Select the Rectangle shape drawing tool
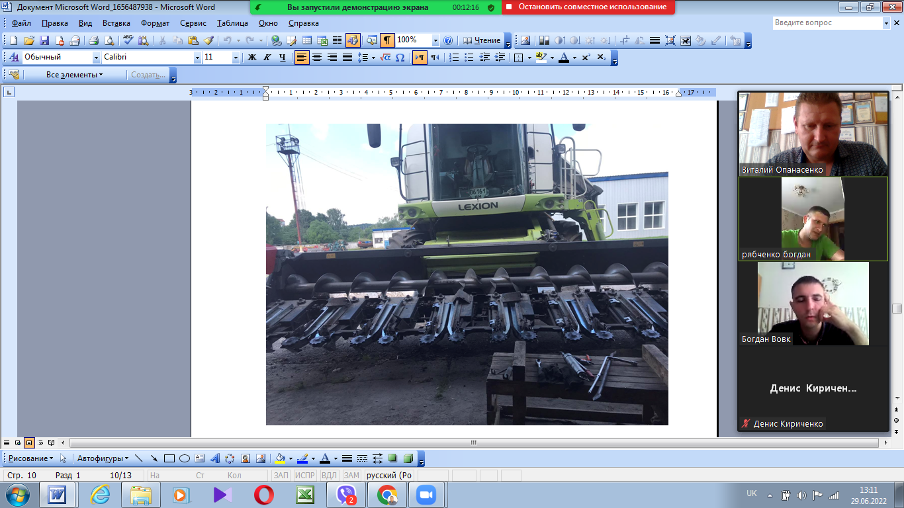 pyautogui.click(x=169, y=458)
